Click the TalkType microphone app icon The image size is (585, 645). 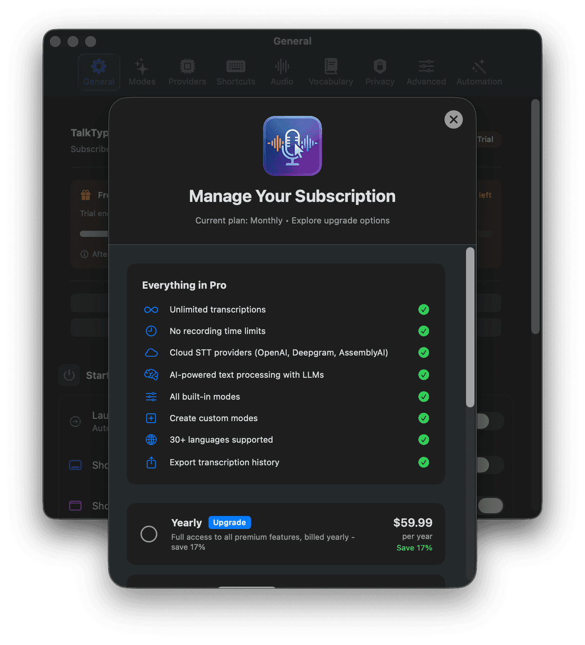[x=292, y=146]
